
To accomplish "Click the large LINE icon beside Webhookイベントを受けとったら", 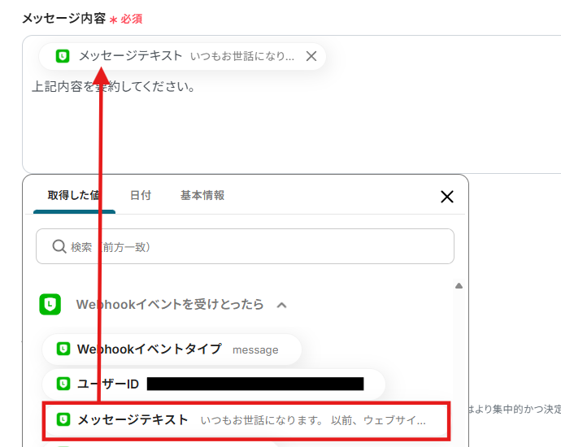I will point(50,304).
